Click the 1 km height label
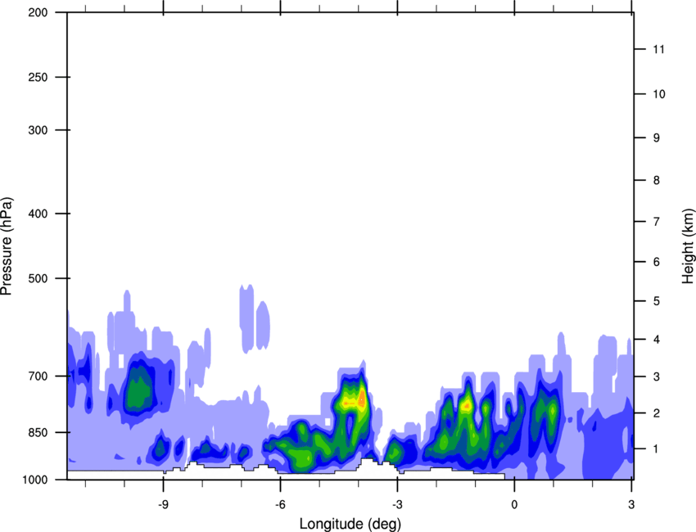Screen dimensions: 696x532 (657, 449)
